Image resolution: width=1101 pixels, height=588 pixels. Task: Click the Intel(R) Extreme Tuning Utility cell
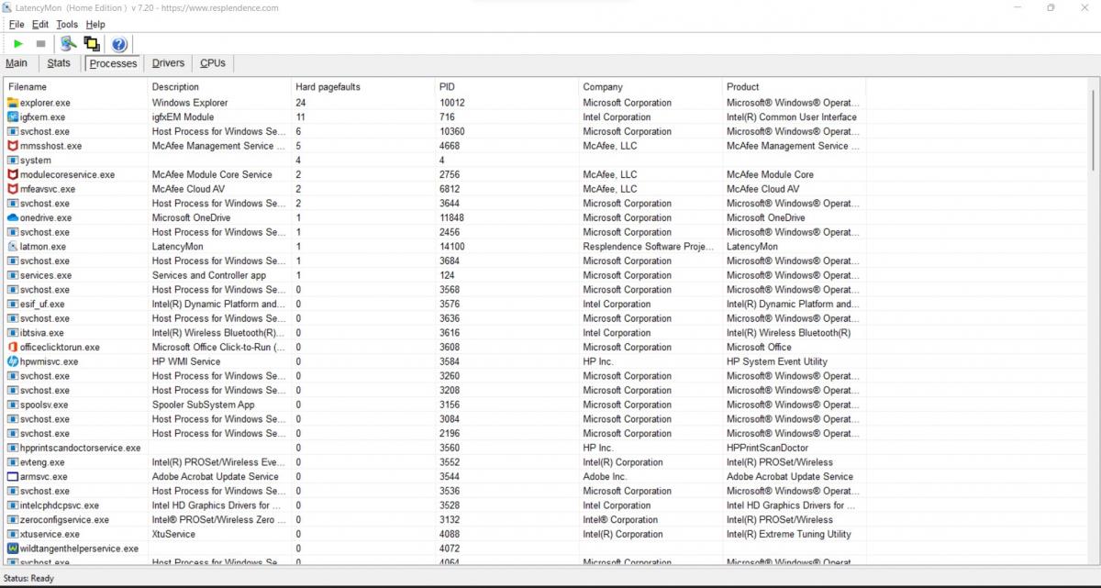click(x=789, y=534)
